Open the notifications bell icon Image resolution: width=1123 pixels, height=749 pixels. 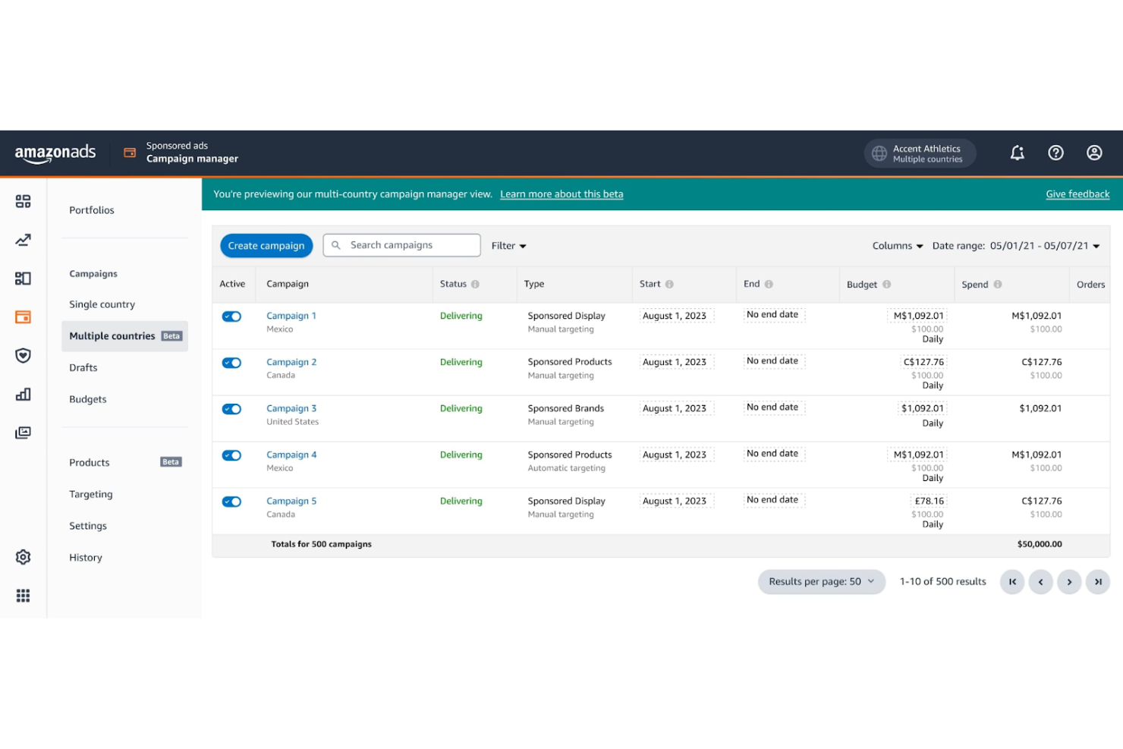(1017, 153)
